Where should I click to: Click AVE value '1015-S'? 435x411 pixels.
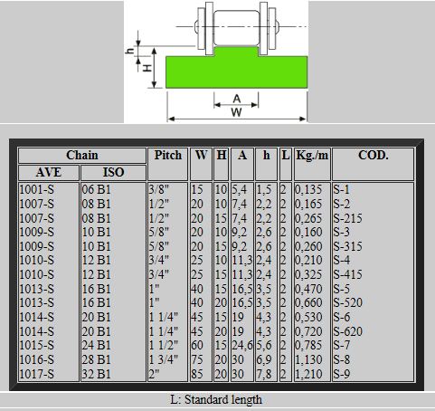[36, 345]
